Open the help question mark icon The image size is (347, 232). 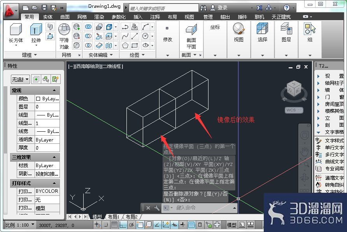point(287,8)
